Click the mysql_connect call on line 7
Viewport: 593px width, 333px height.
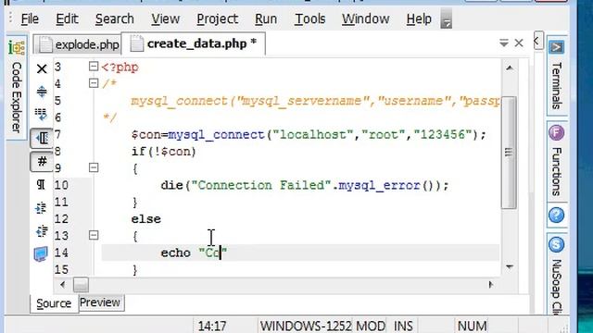click(216, 135)
